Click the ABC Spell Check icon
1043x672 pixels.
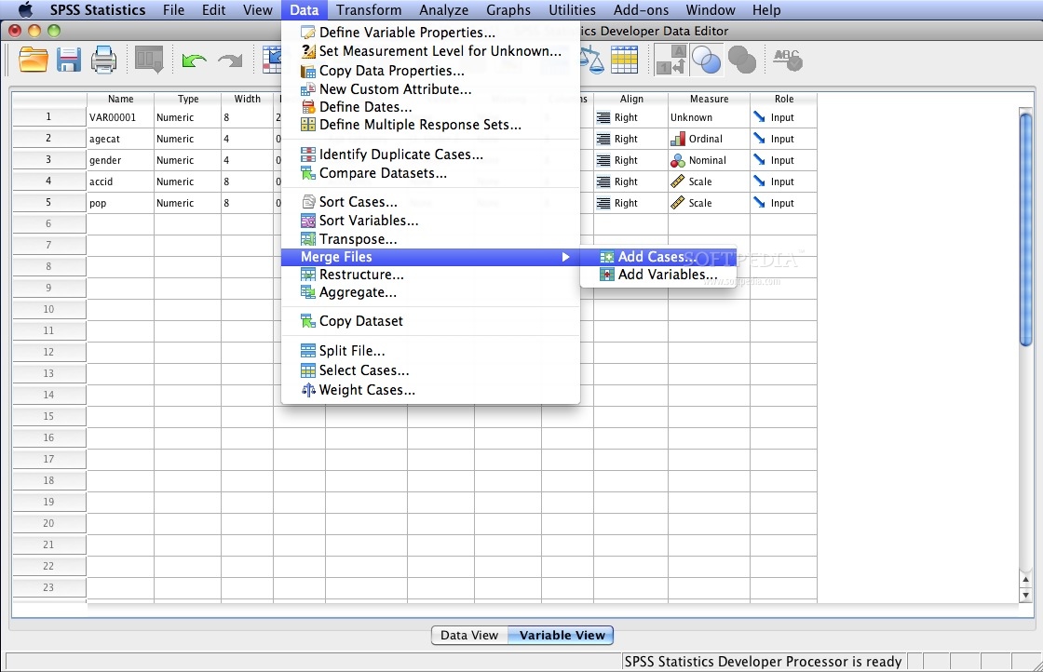[x=788, y=60]
